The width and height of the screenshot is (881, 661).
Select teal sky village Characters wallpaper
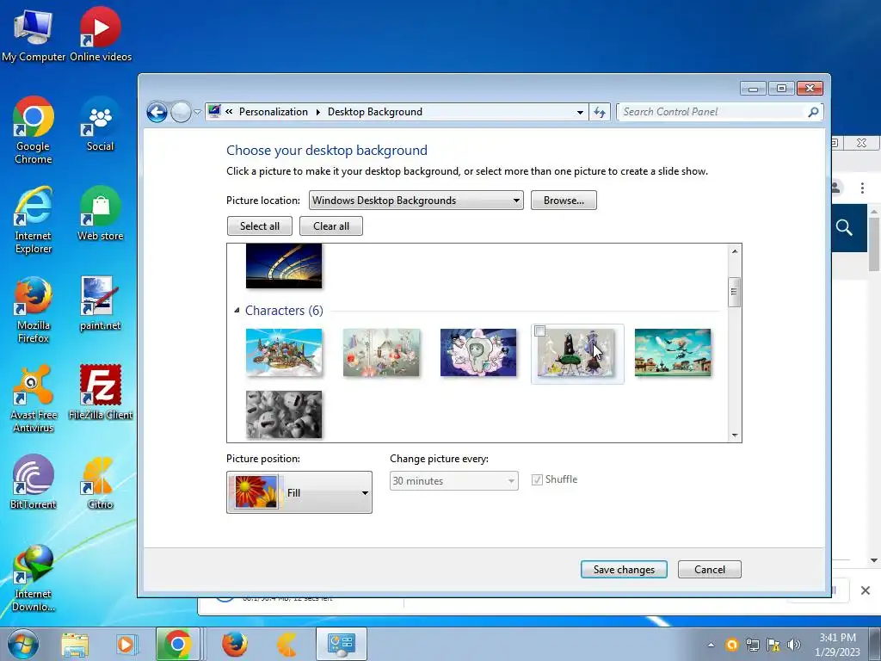[x=673, y=352]
